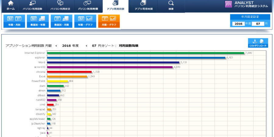274x137 pixels.
Task: Click the fixed year field 2016
Action: tap(238, 24)
